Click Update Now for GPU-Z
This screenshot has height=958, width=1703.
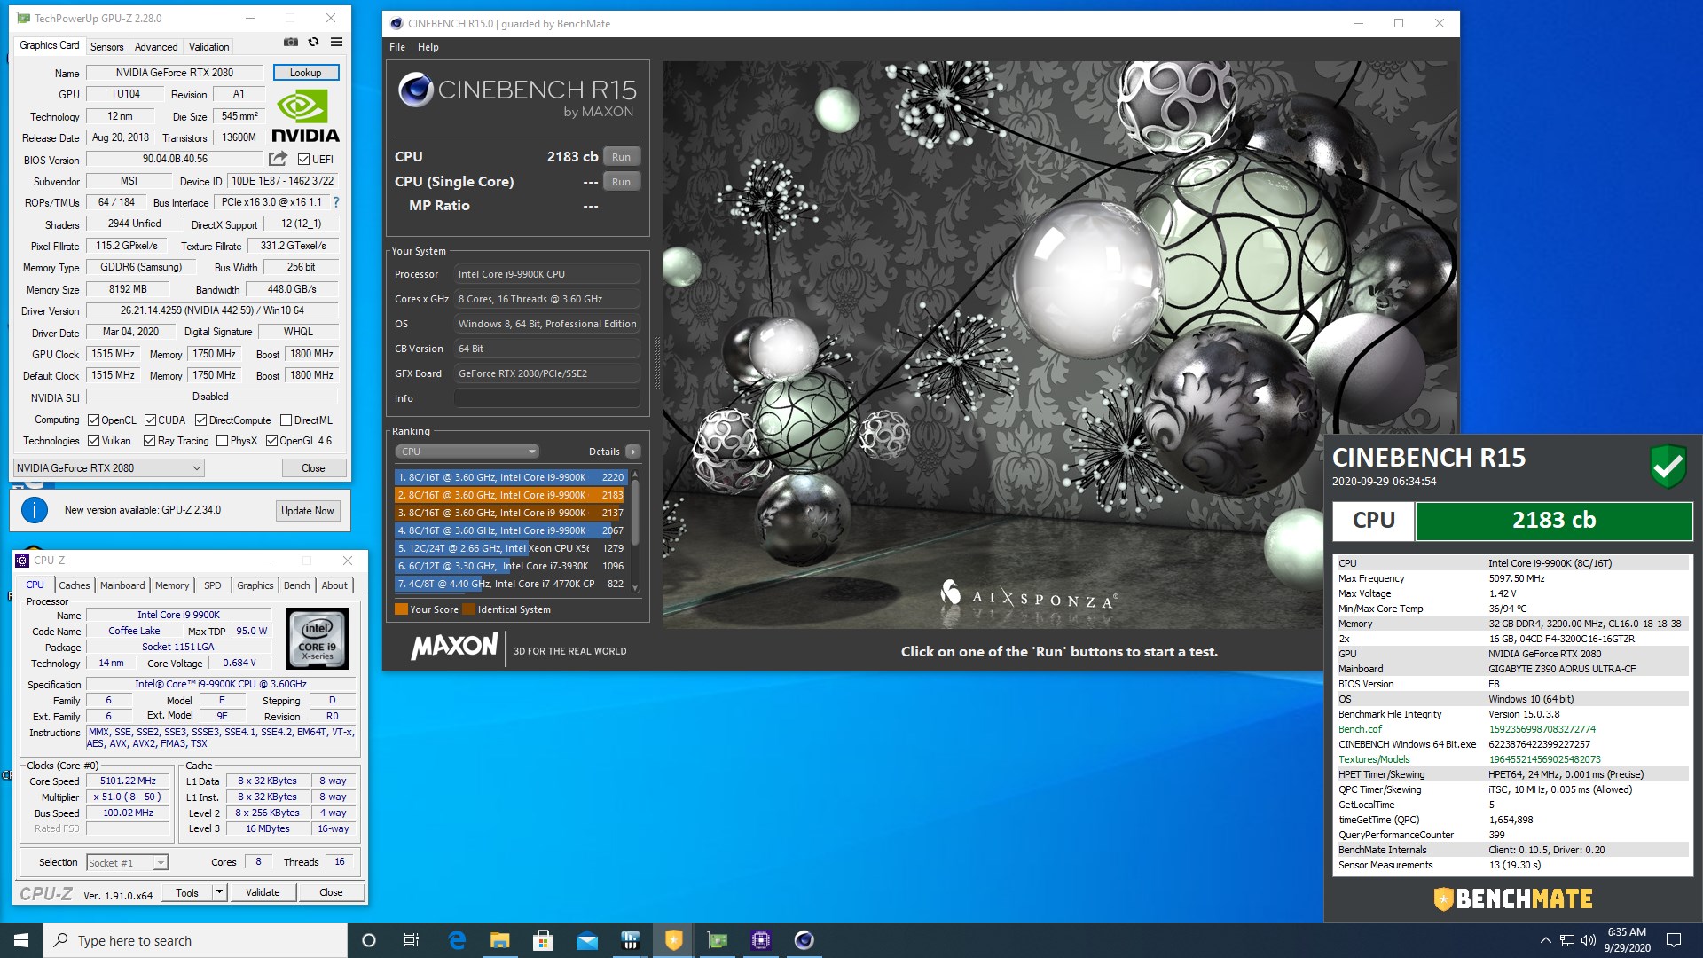tap(308, 511)
